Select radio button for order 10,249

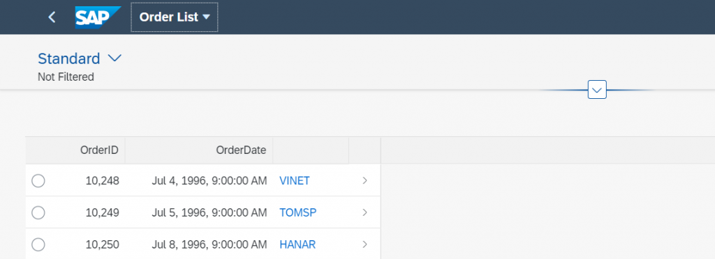pyautogui.click(x=38, y=212)
